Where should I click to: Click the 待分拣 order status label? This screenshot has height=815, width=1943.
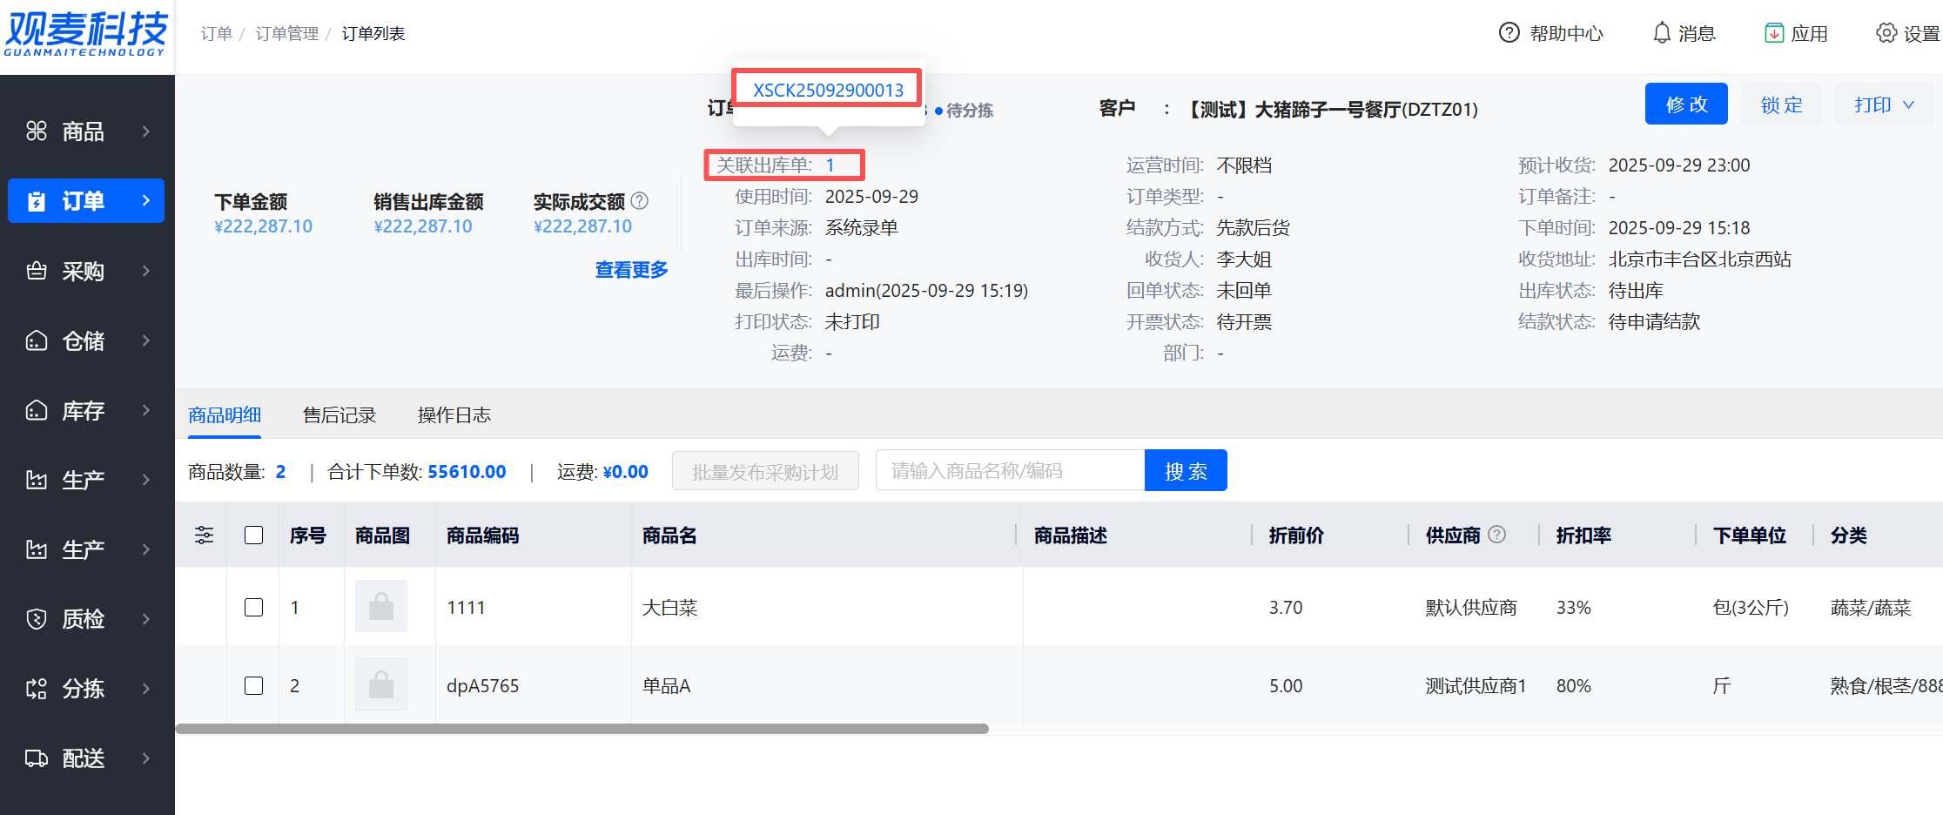pos(969,111)
